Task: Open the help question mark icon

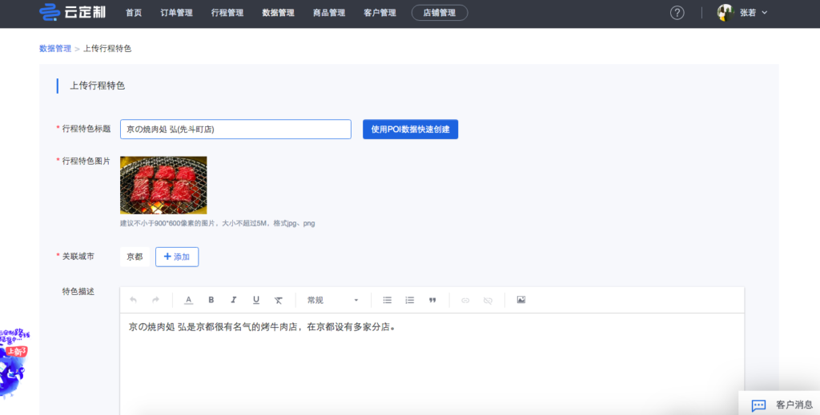Action: 677,13
